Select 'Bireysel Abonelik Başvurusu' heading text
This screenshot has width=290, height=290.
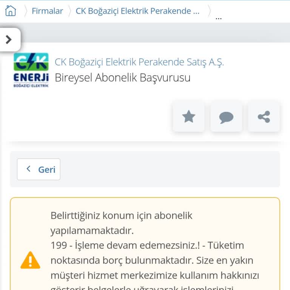pyautogui.click(x=123, y=78)
